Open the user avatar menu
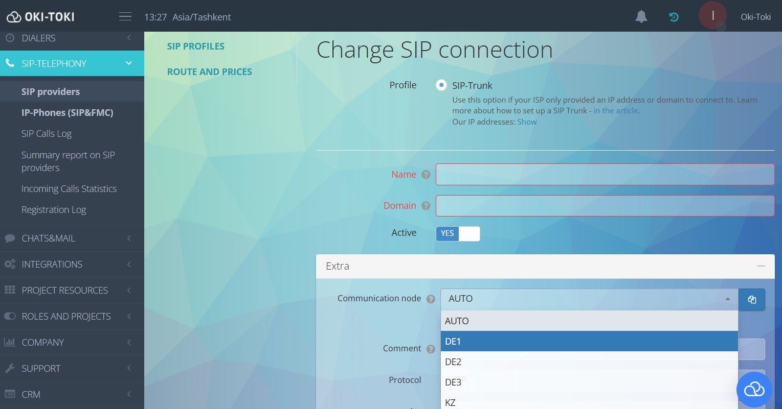782x409 pixels. (712, 16)
